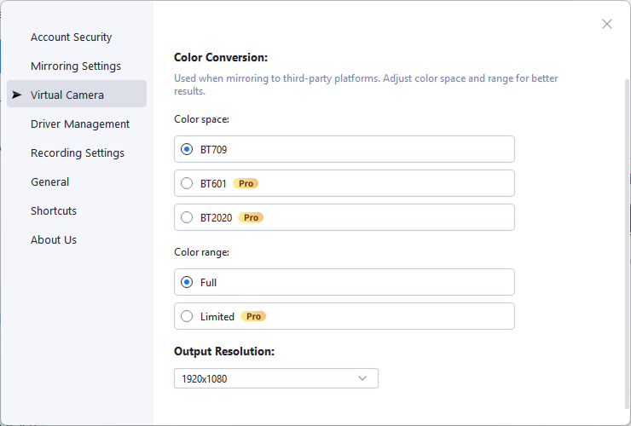
Task: Close the settings dialog window
Action: [607, 24]
